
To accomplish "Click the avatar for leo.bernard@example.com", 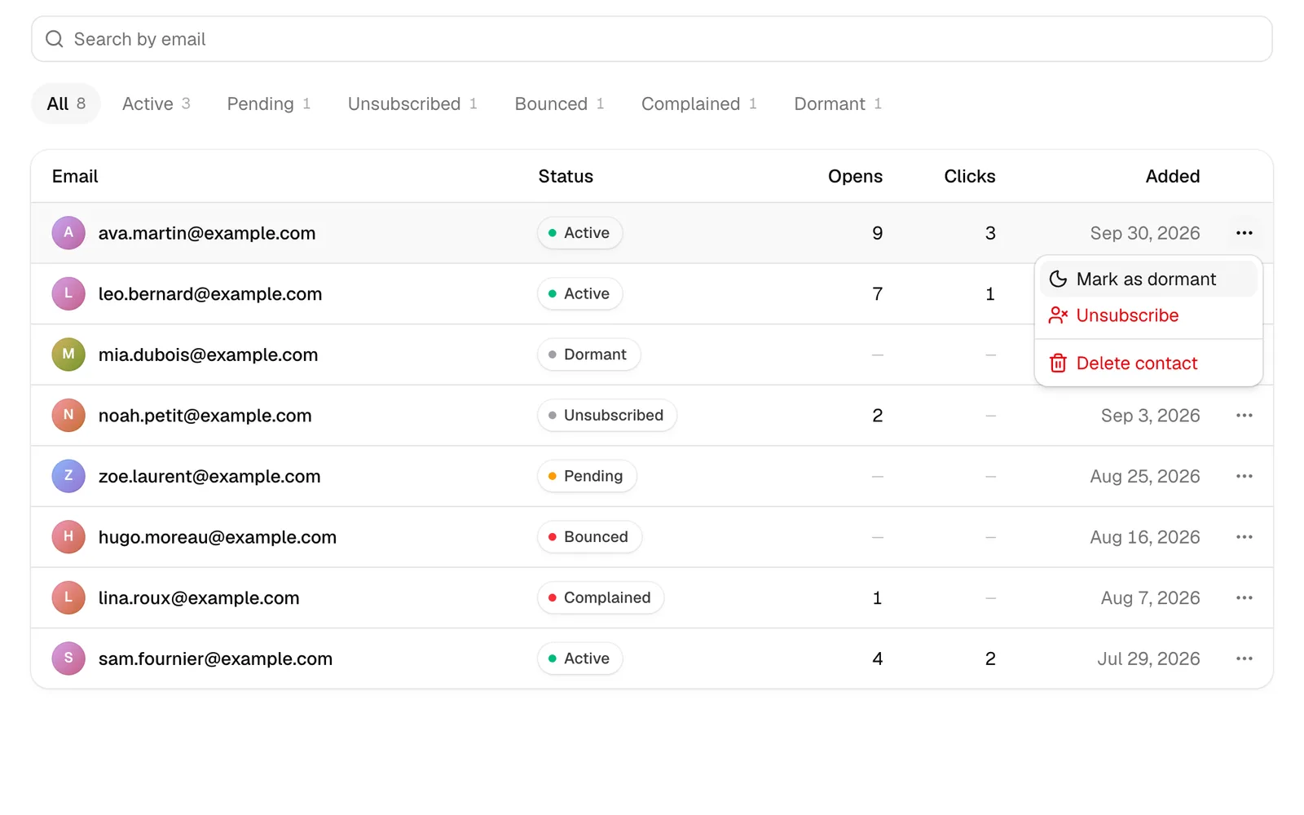I will tap(68, 293).
